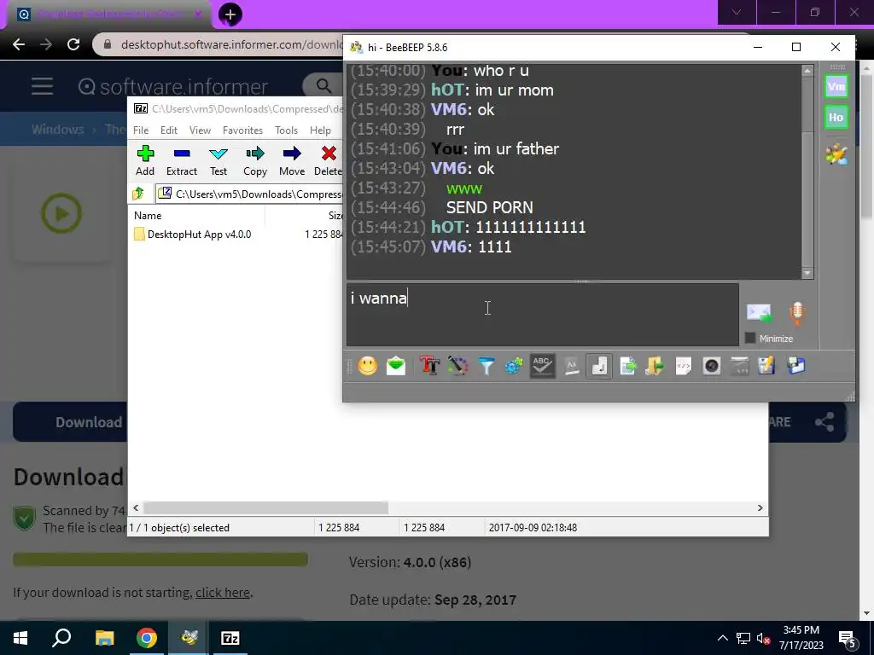Click the 7-Zip horizontal scrollbar thumb
Screen dimensions: 874x655
click(x=266, y=508)
